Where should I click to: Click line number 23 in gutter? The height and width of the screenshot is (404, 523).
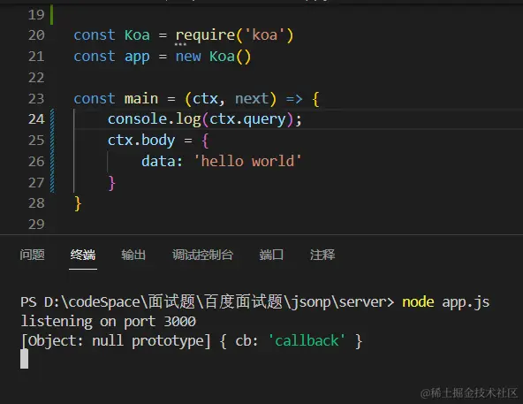36,98
